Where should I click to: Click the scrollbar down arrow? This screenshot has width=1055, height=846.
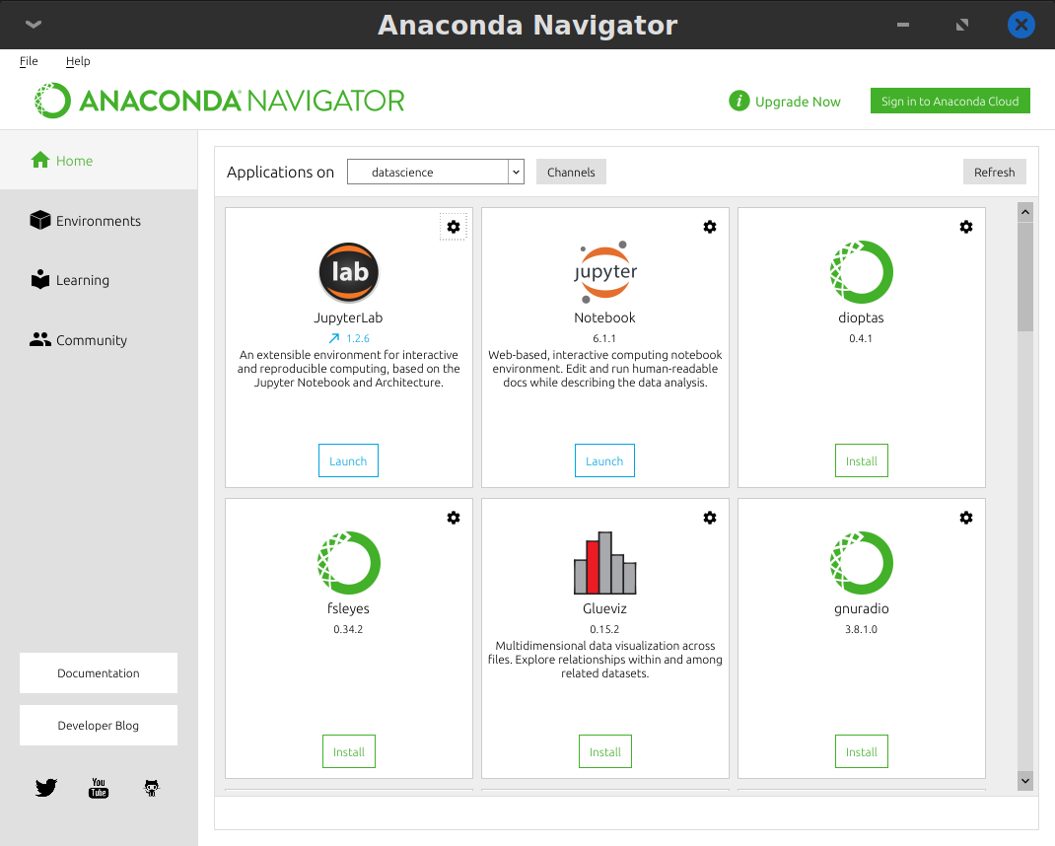[x=1025, y=780]
